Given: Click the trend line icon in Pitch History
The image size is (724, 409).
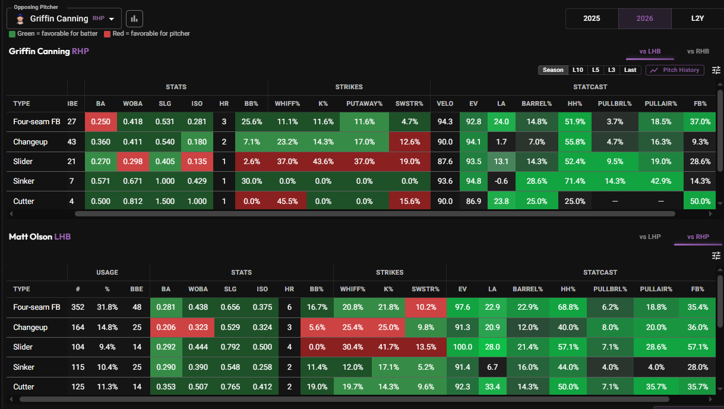Looking at the screenshot, I should click(654, 70).
